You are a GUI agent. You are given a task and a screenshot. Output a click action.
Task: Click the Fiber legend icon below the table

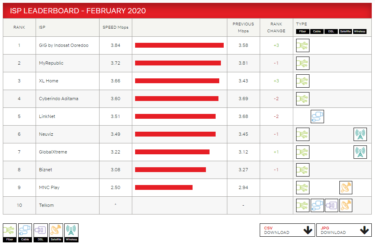click(x=10, y=233)
